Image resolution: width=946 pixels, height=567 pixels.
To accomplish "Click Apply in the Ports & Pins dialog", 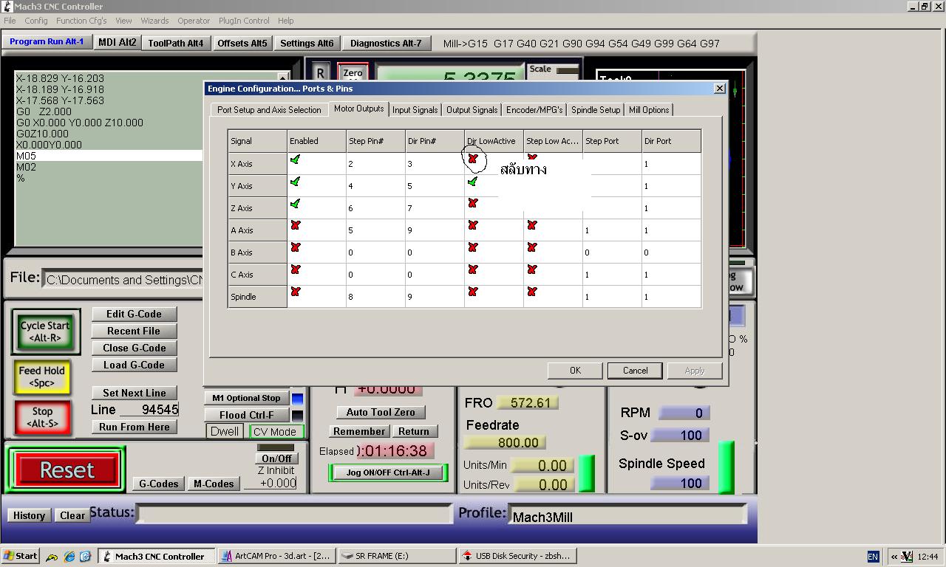I will 693,370.
